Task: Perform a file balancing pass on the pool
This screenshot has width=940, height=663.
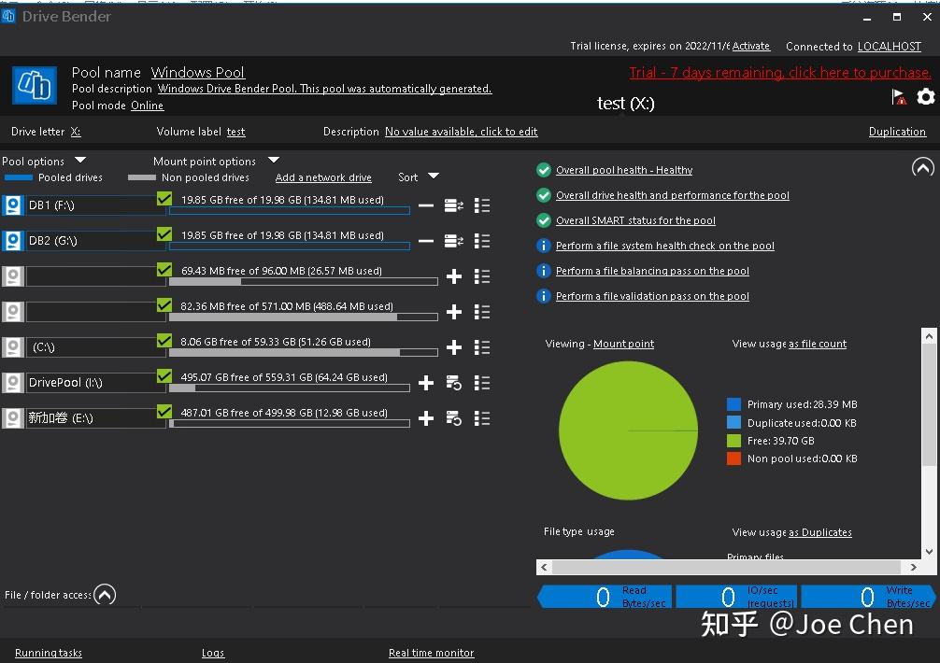Action: [x=652, y=271]
